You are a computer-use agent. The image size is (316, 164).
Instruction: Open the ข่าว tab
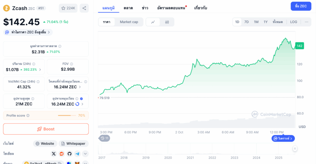click(145, 8)
